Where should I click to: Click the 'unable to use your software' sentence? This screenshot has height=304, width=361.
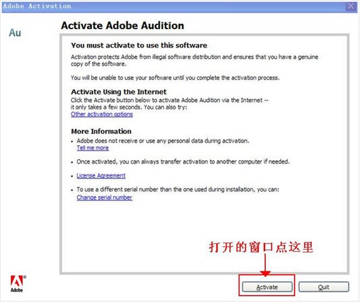(x=175, y=78)
